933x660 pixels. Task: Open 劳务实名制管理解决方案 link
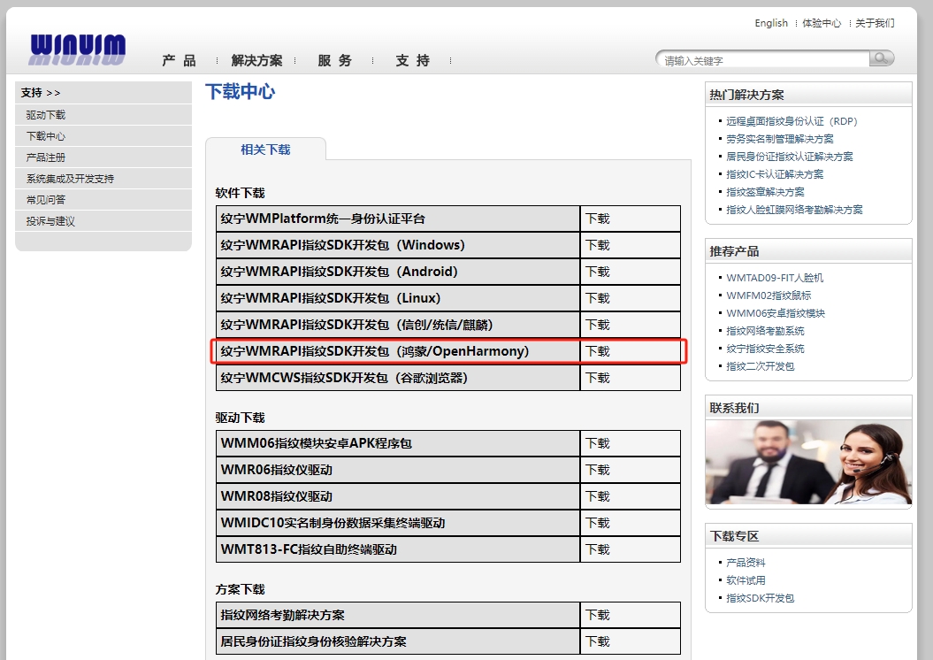[779, 139]
